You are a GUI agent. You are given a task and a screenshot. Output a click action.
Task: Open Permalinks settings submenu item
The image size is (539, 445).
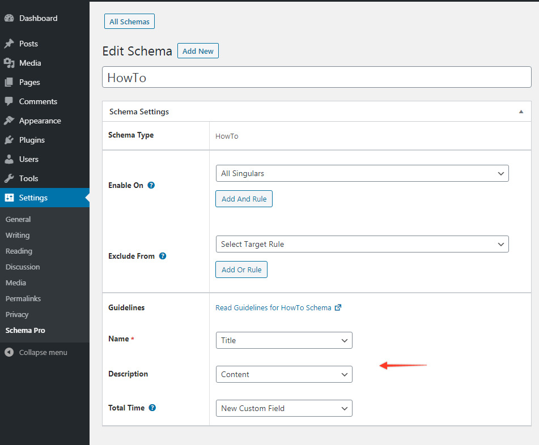pos(23,298)
